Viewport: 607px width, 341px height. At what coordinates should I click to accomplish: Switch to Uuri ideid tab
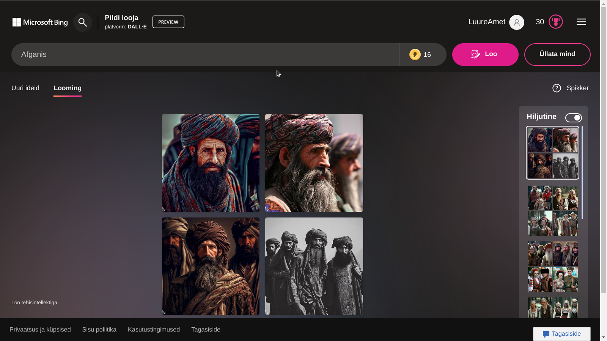pos(25,88)
